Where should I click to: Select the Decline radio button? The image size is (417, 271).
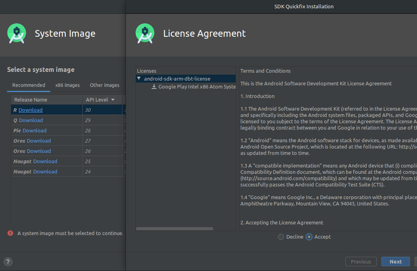[x=281, y=237]
